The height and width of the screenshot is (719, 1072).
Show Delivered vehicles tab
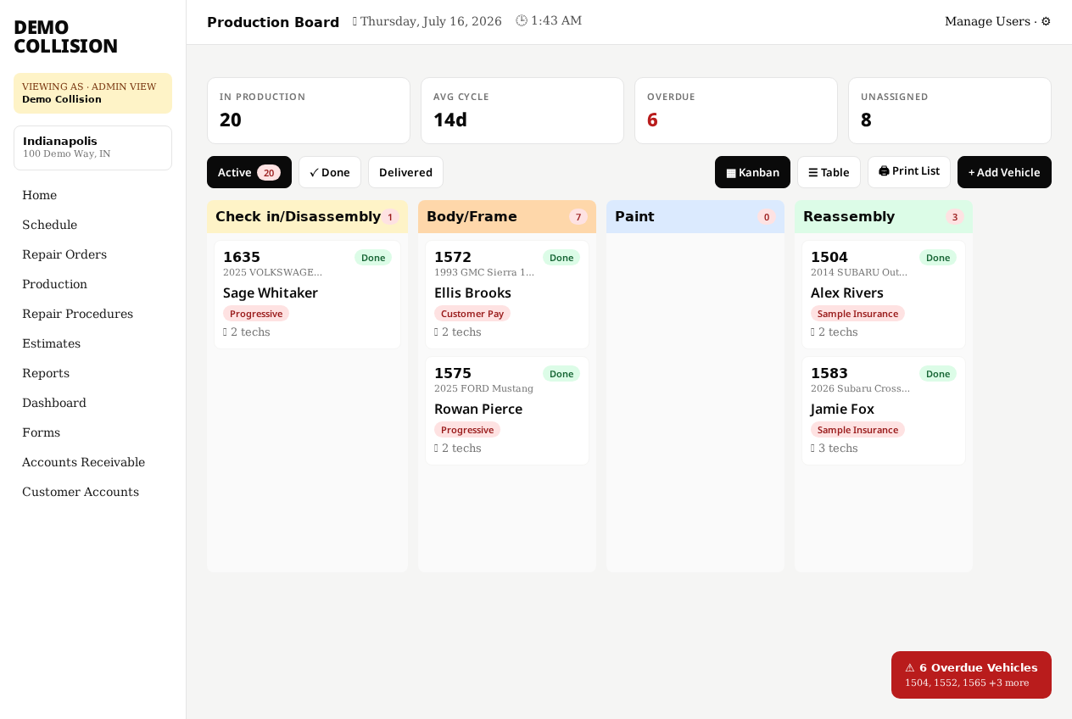tap(405, 172)
